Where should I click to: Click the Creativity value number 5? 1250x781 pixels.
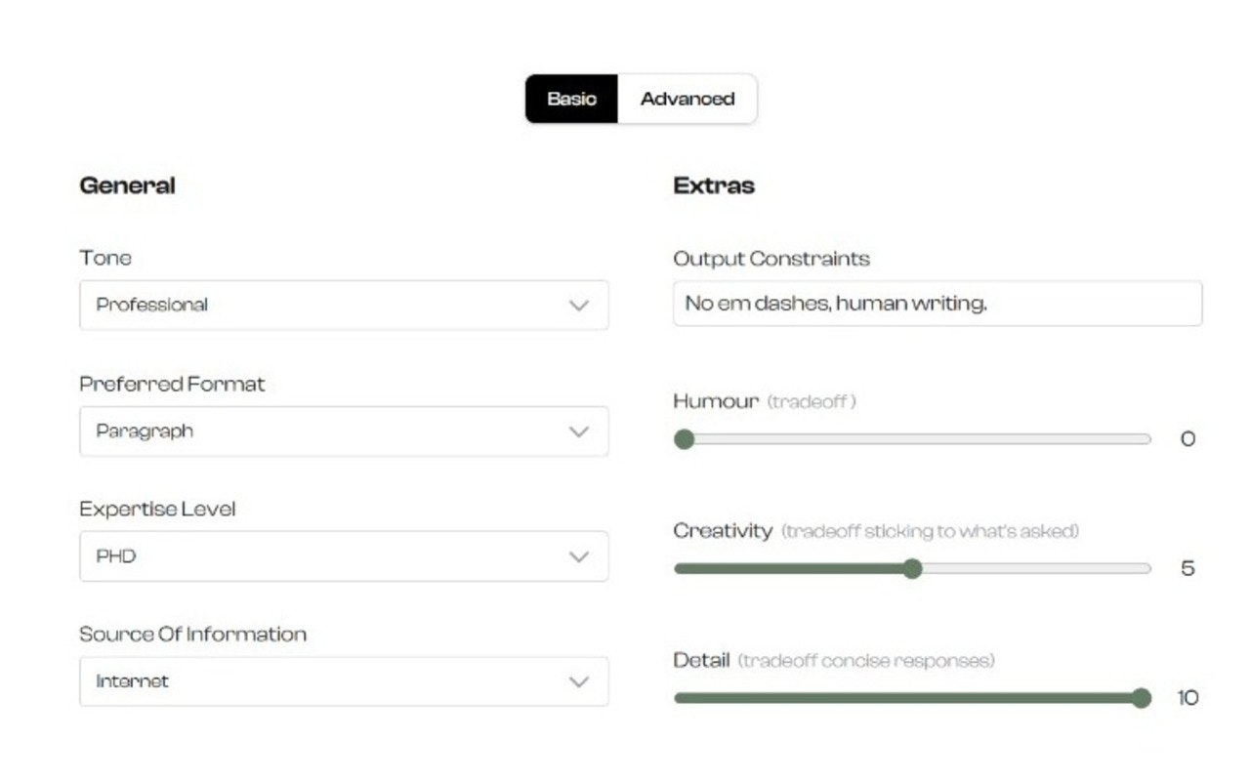[x=1187, y=569]
